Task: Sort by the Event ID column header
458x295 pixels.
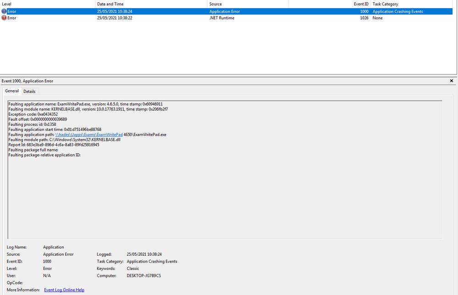Action: 329,4
